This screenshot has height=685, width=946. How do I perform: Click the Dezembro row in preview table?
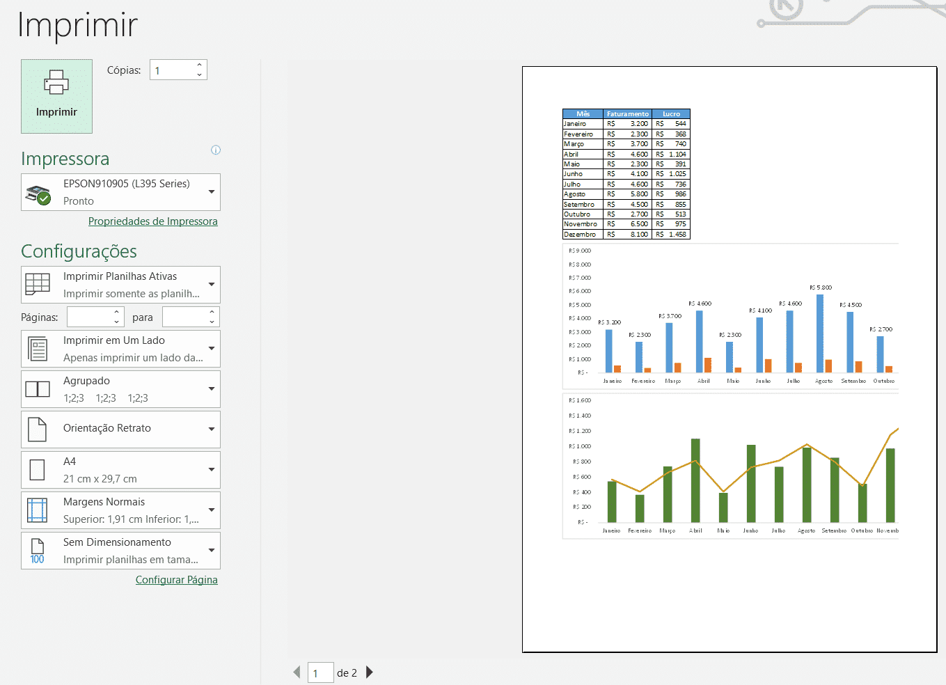pyautogui.click(x=626, y=235)
